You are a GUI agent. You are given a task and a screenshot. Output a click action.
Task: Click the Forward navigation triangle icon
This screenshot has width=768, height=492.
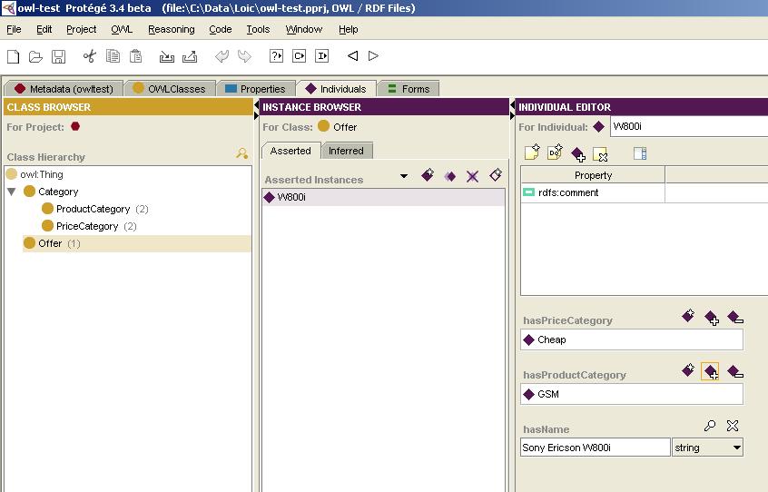(x=373, y=55)
